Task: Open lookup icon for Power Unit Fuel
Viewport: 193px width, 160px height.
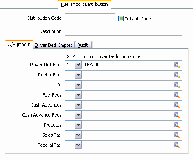Action: click(x=177, y=65)
